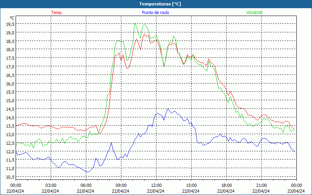Select the 14,0 y-axis value
Image resolution: width=312 pixels, height=195 pixels.
coord(11,118)
